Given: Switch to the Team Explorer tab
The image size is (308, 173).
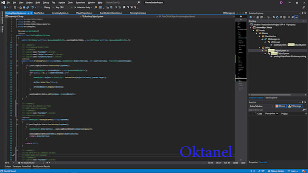Looking at the screenshot, I should click(x=271, y=98).
